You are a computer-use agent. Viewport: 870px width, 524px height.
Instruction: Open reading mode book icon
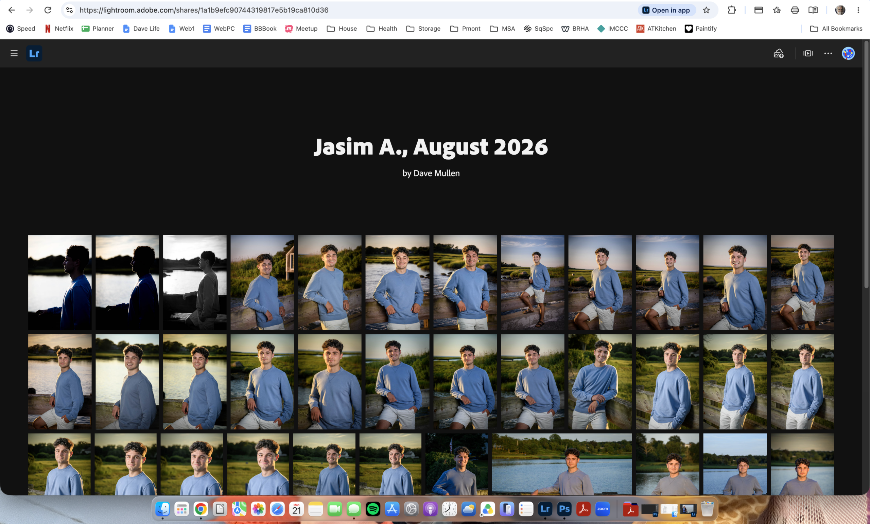click(x=813, y=10)
